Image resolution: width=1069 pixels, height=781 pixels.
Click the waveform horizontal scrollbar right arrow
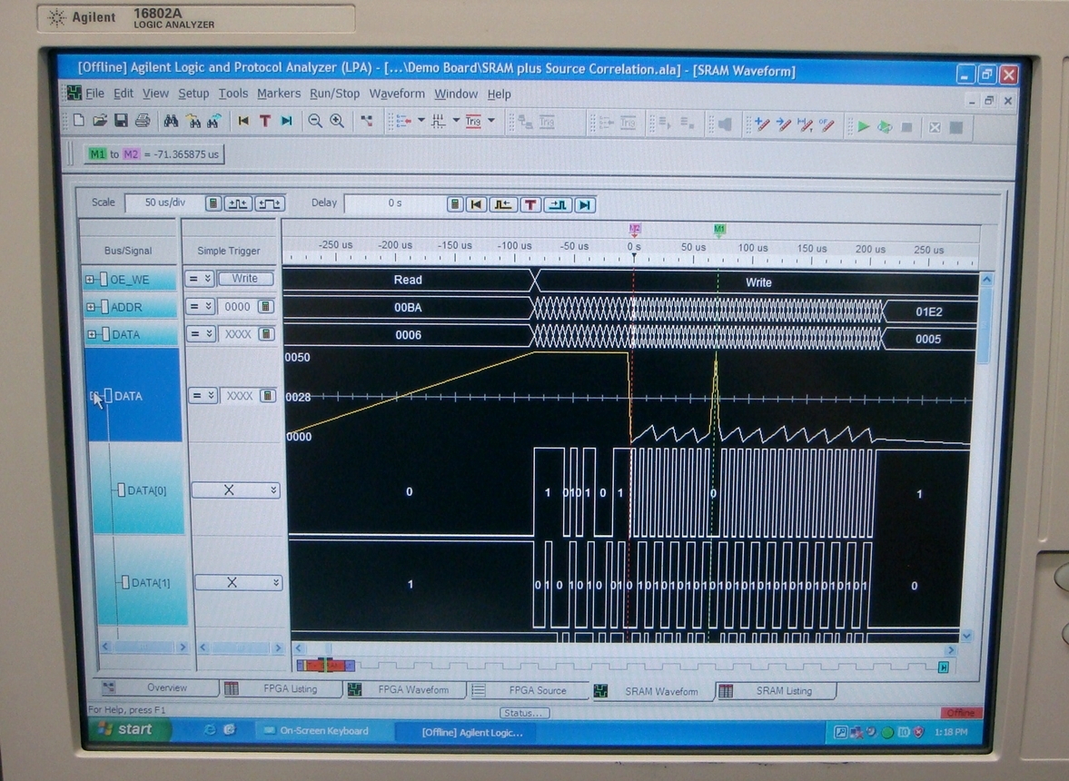951,650
